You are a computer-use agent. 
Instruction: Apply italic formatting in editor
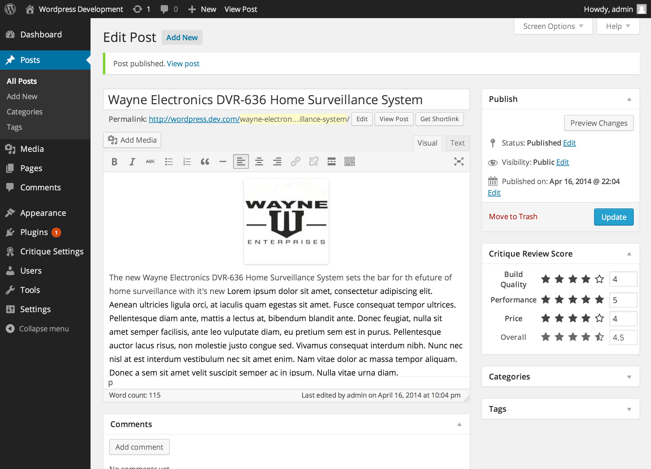pos(132,162)
